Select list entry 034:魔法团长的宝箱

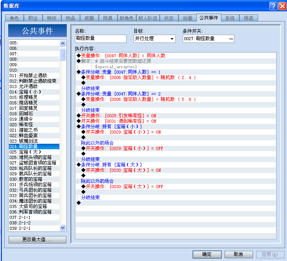click(34, 201)
